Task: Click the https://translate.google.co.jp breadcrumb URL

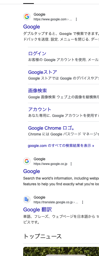Action: tap(56, 202)
